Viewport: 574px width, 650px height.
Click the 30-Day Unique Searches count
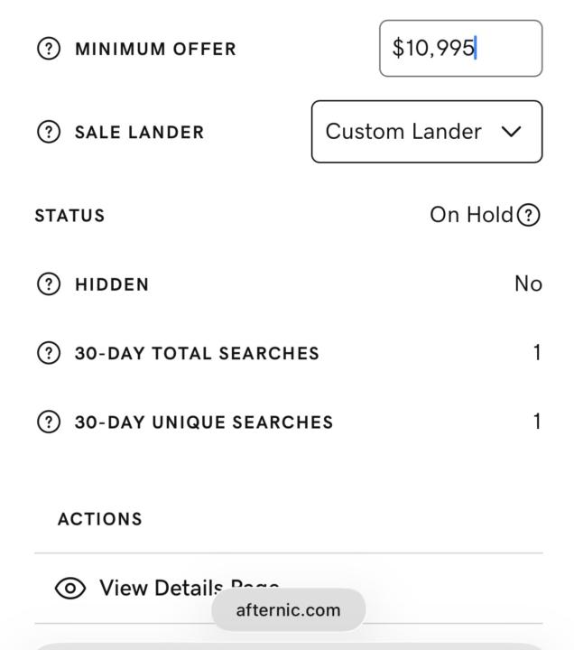[x=537, y=422]
